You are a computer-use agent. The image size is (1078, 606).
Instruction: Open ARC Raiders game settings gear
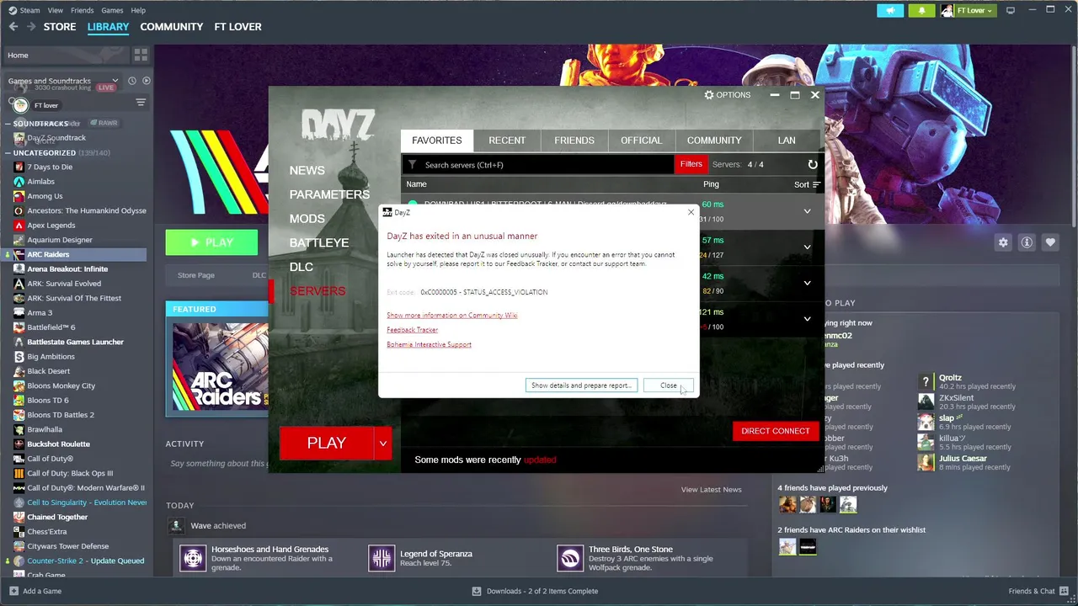pyautogui.click(x=1003, y=242)
